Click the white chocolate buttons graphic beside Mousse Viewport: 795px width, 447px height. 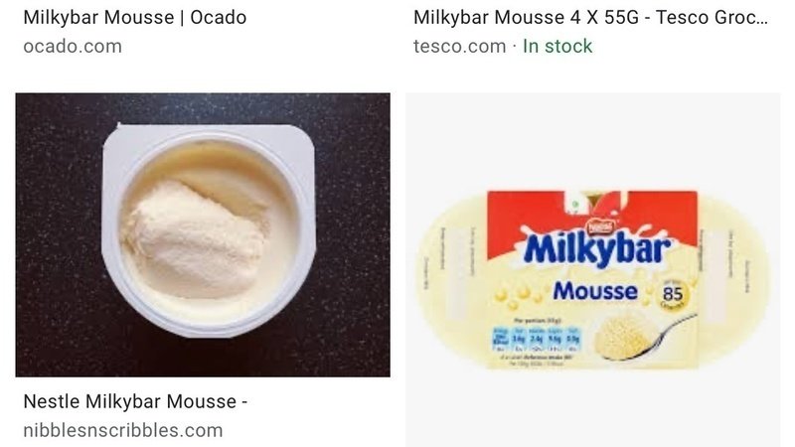(x=518, y=295)
